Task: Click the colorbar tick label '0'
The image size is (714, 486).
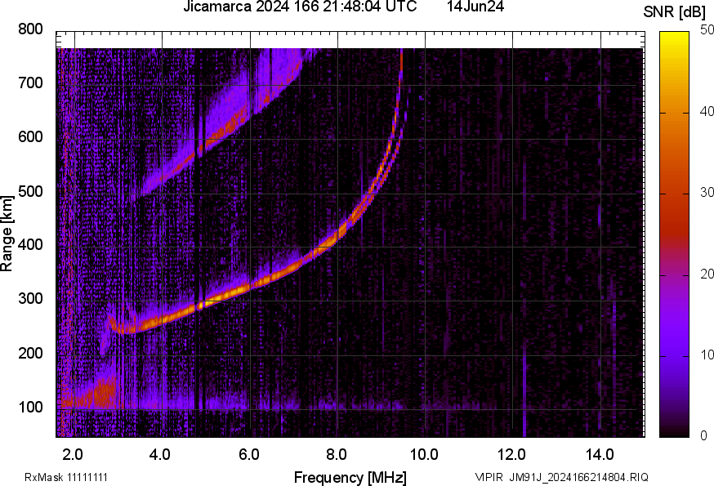Action: pos(704,436)
